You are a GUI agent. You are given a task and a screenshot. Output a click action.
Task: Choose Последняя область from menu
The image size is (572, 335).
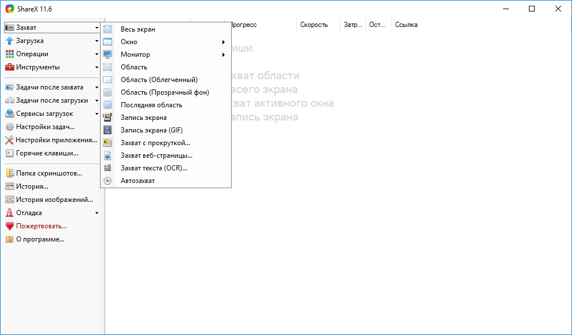click(166, 105)
